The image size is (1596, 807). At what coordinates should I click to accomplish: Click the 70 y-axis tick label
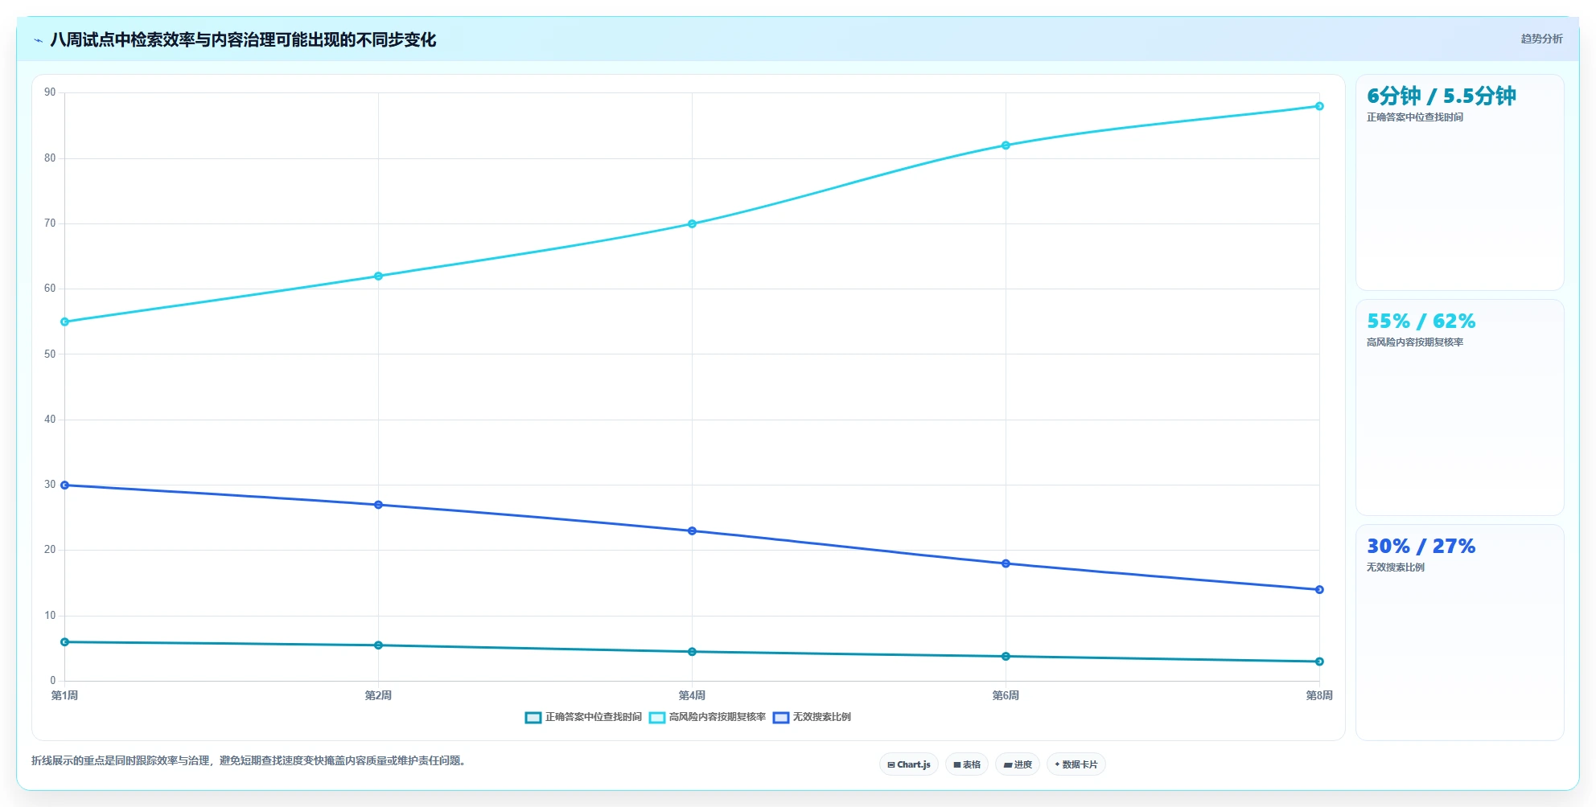(50, 223)
